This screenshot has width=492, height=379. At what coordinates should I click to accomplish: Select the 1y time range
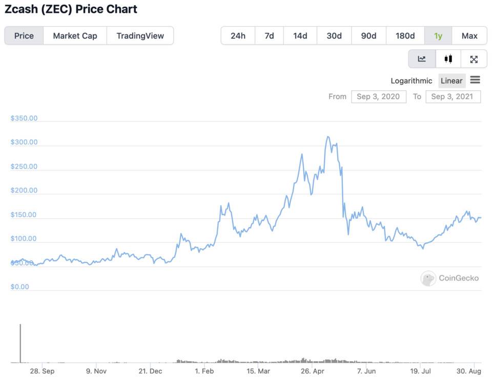[x=438, y=36]
